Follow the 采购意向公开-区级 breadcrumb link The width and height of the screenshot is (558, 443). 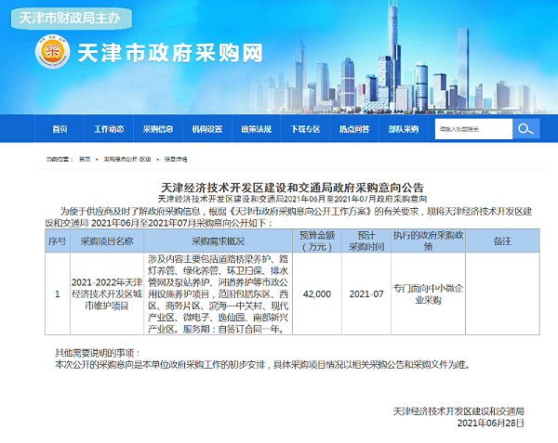[127, 159]
